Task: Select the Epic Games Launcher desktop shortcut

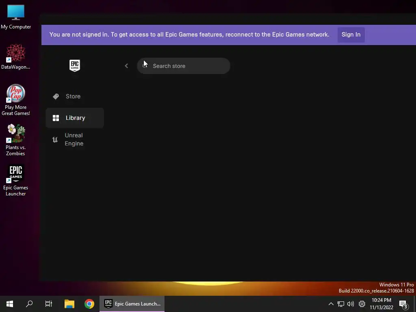Action: coord(16,180)
